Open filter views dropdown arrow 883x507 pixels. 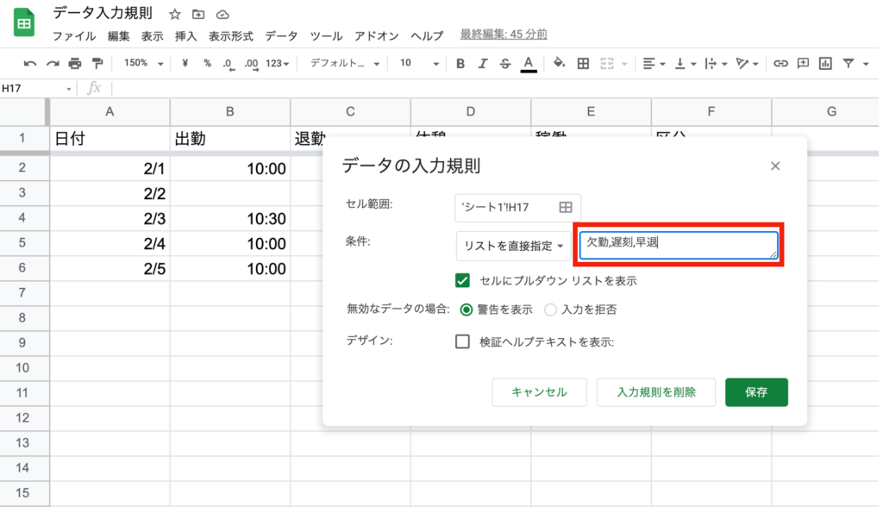pos(866,64)
